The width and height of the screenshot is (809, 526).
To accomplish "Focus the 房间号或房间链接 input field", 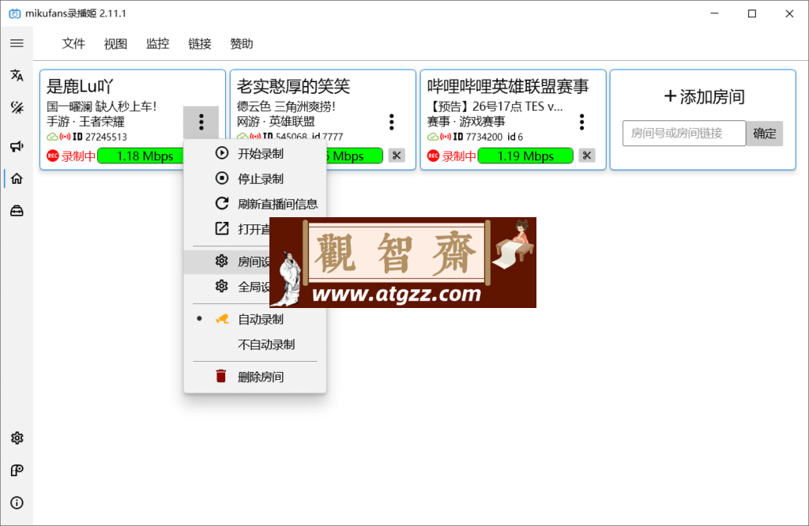I will [x=683, y=133].
